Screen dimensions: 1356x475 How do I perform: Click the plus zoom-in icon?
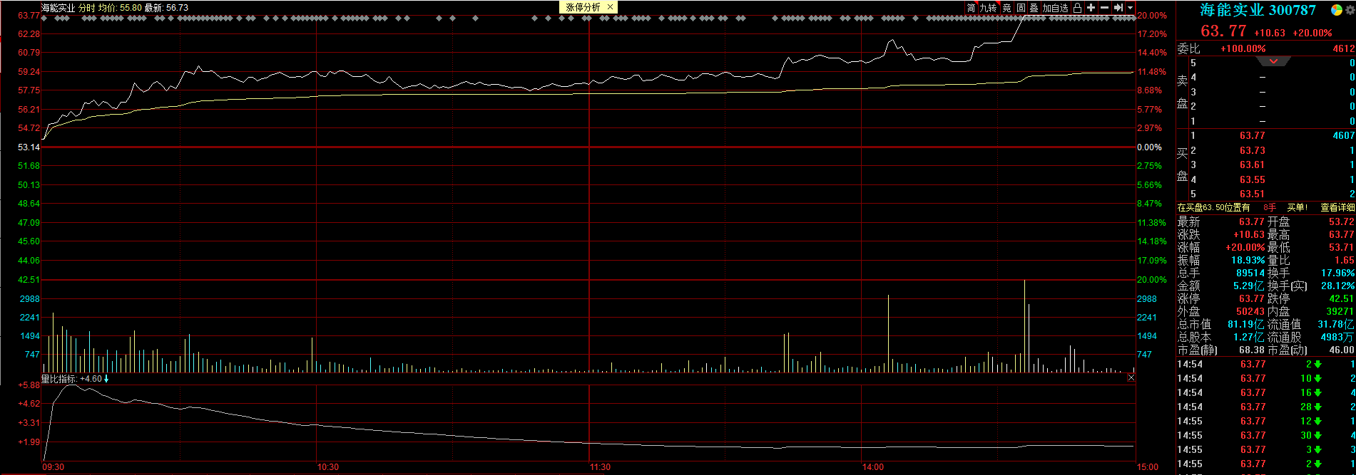(x=1091, y=8)
